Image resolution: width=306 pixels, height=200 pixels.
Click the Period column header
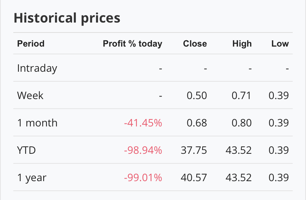coord(31,44)
